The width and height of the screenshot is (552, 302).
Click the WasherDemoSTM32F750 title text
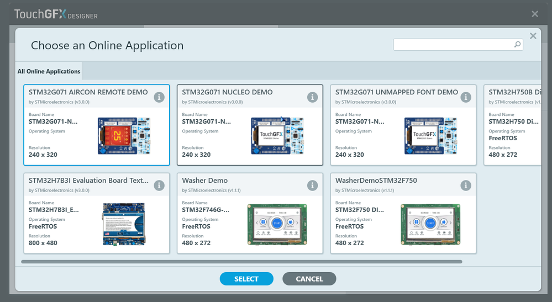[x=376, y=181]
